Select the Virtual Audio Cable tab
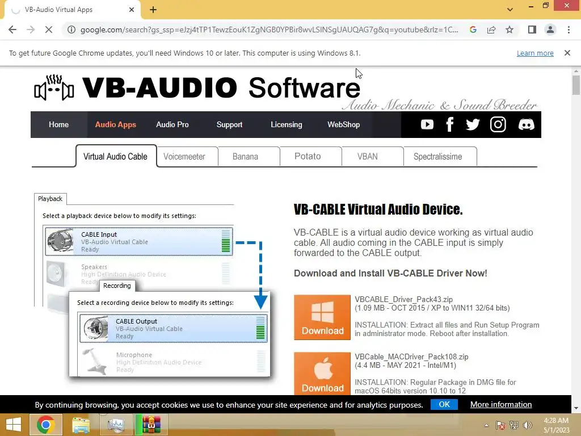The height and width of the screenshot is (436, 581). click(x=115, y=157)
